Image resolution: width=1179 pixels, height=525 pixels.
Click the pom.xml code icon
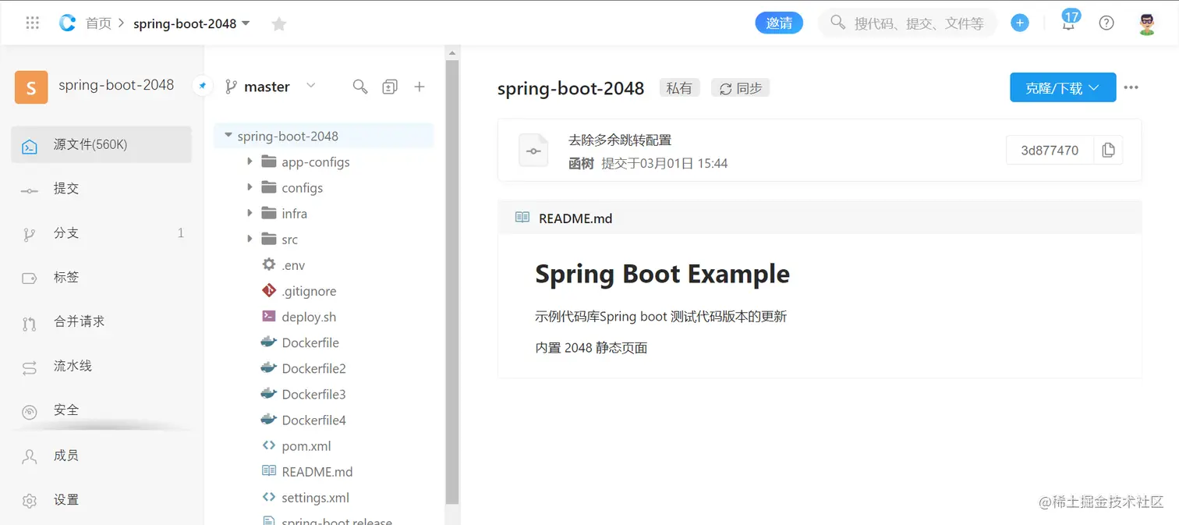(269, 445)
